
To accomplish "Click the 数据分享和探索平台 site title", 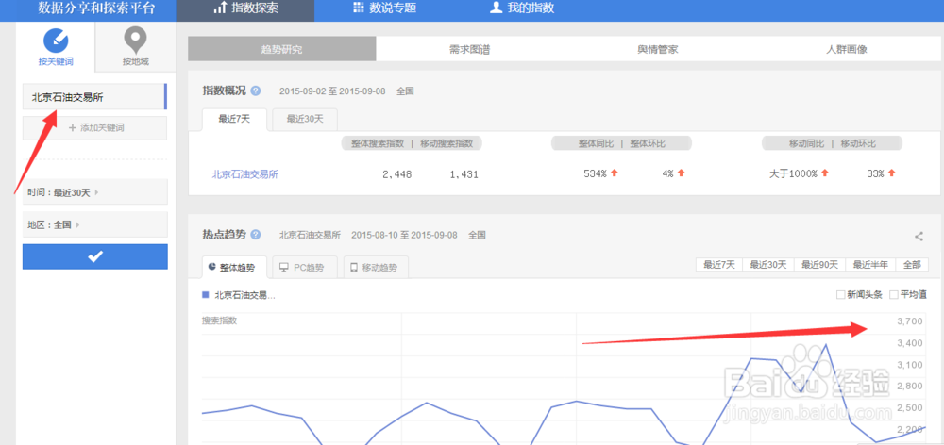I will [x=96, y=8].
